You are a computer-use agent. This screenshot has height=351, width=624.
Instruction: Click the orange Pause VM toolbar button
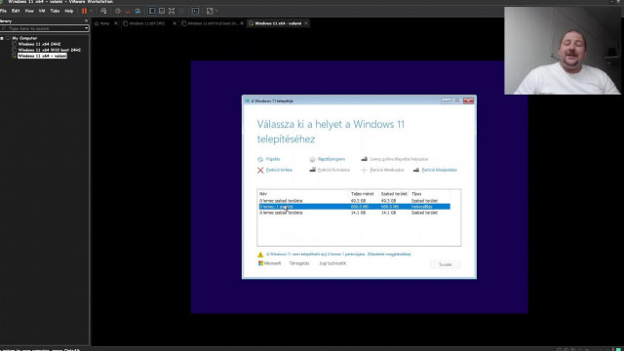pyautogui.click(x=84, y=11)
